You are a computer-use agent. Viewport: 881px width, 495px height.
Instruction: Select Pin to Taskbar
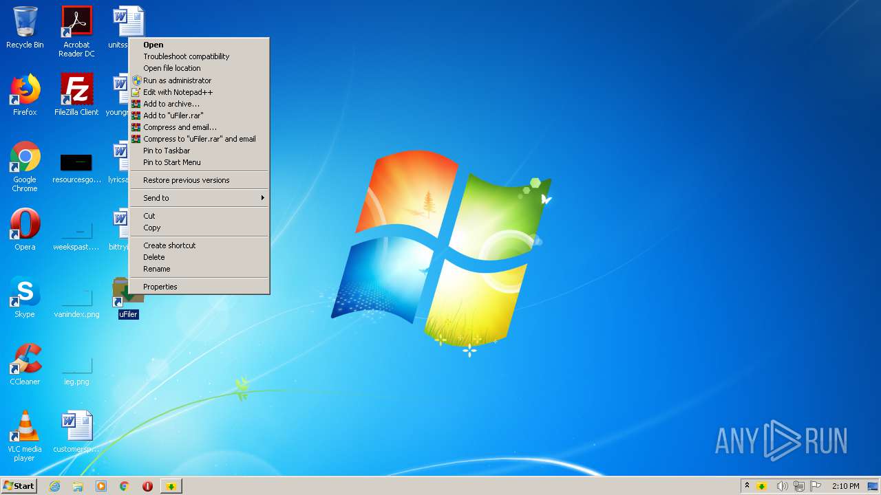(200, 151)
